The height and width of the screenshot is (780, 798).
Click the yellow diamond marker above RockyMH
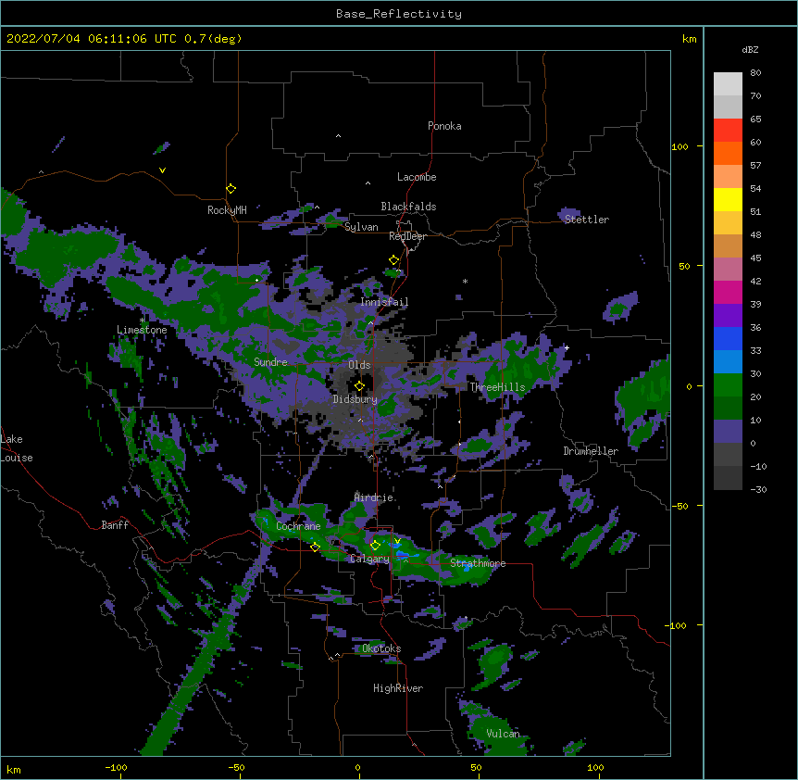coord(231,189)
